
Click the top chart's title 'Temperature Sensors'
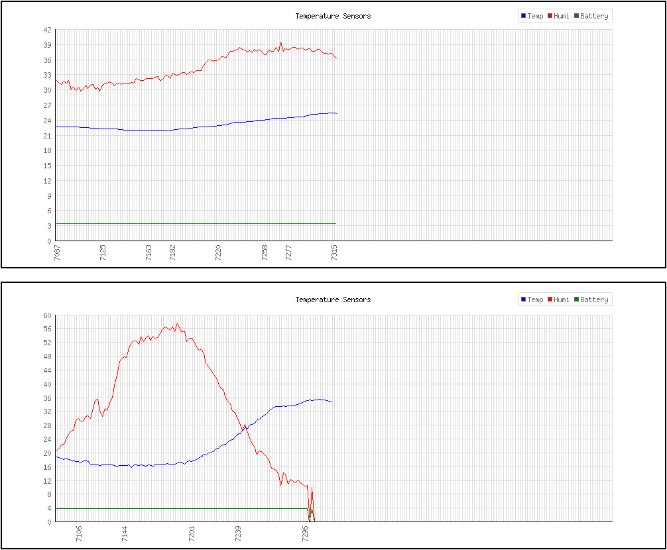coord(333,16)
